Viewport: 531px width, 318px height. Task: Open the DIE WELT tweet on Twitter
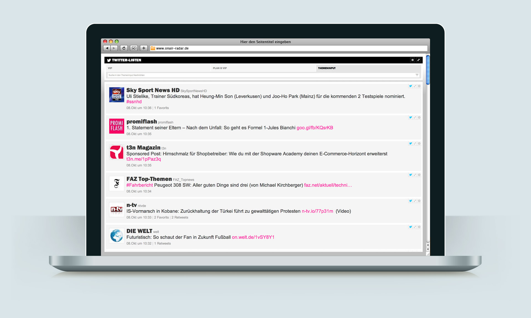point(410,227)
